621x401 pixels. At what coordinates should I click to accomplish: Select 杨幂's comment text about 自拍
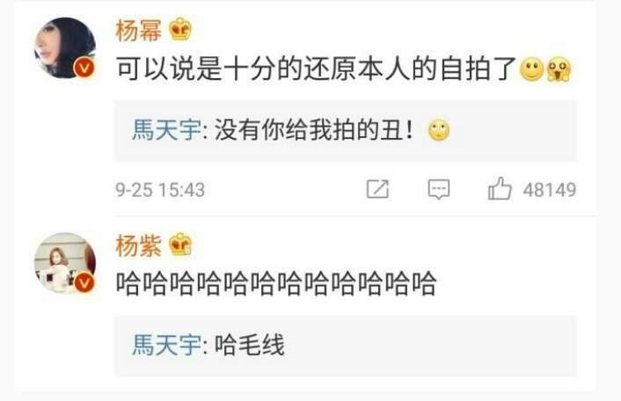[x=316, y=69]
